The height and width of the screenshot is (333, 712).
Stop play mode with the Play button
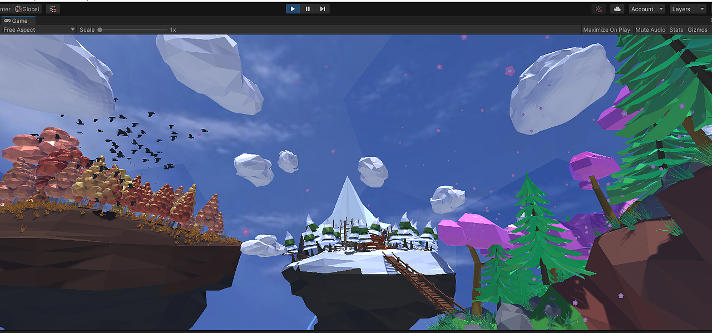pyautogui.click(x=293, y=9)
